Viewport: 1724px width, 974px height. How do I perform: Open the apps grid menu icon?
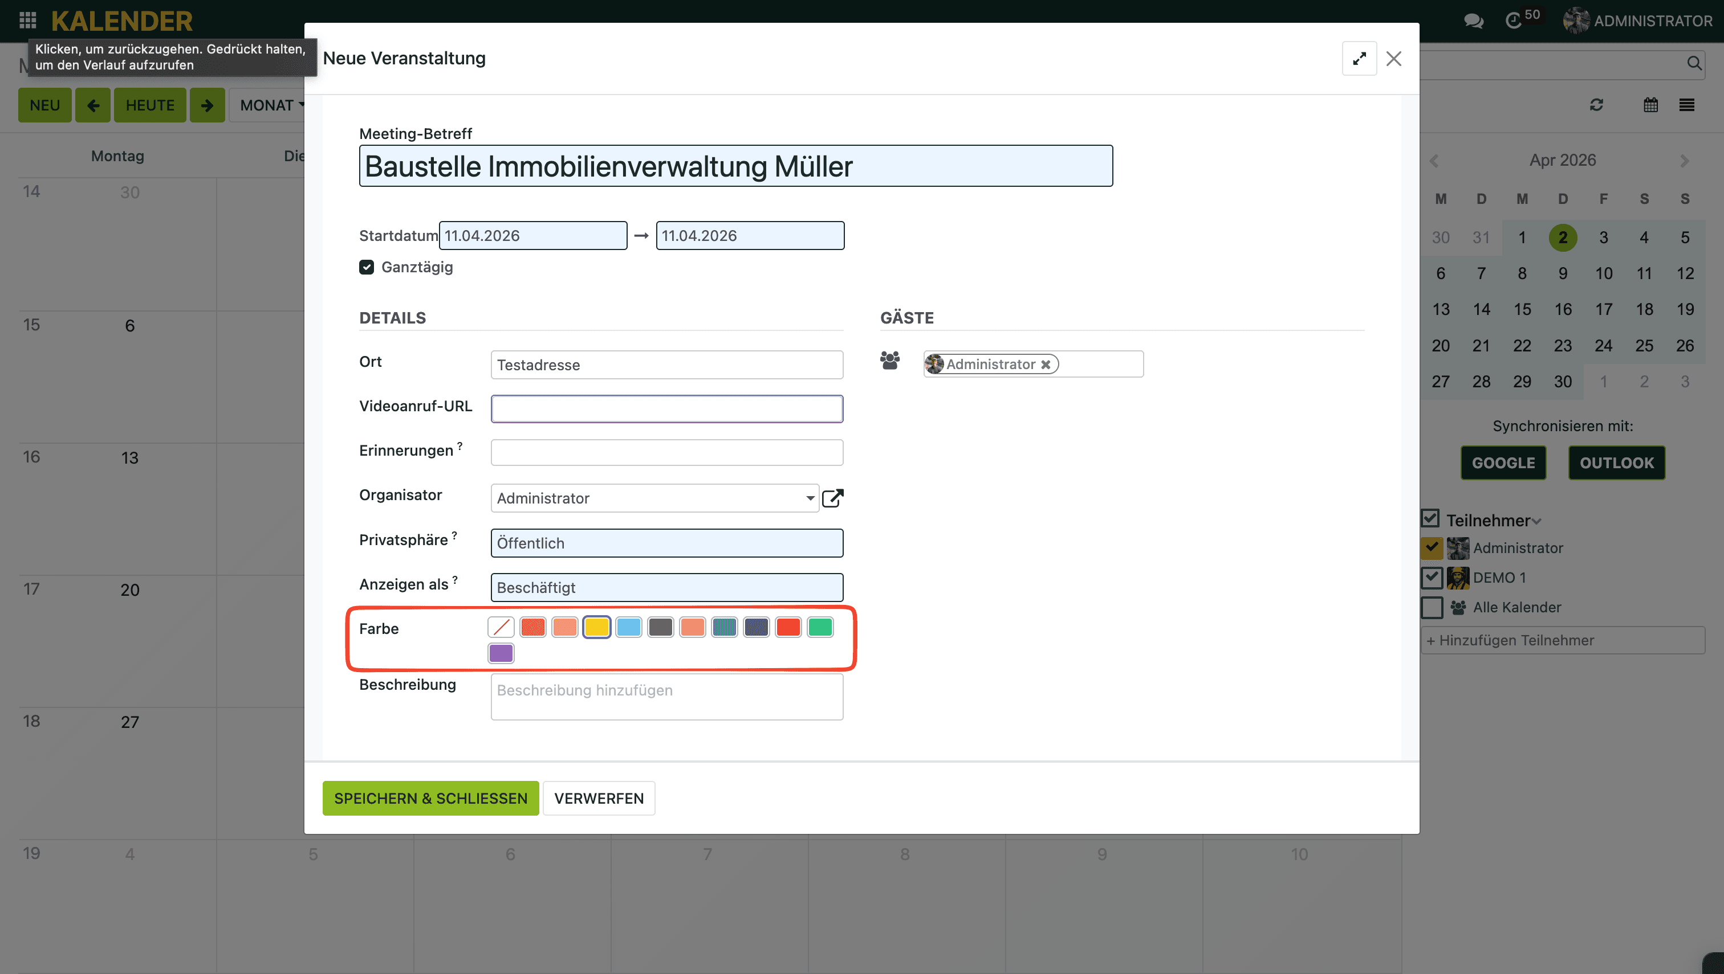pos(27,20)
